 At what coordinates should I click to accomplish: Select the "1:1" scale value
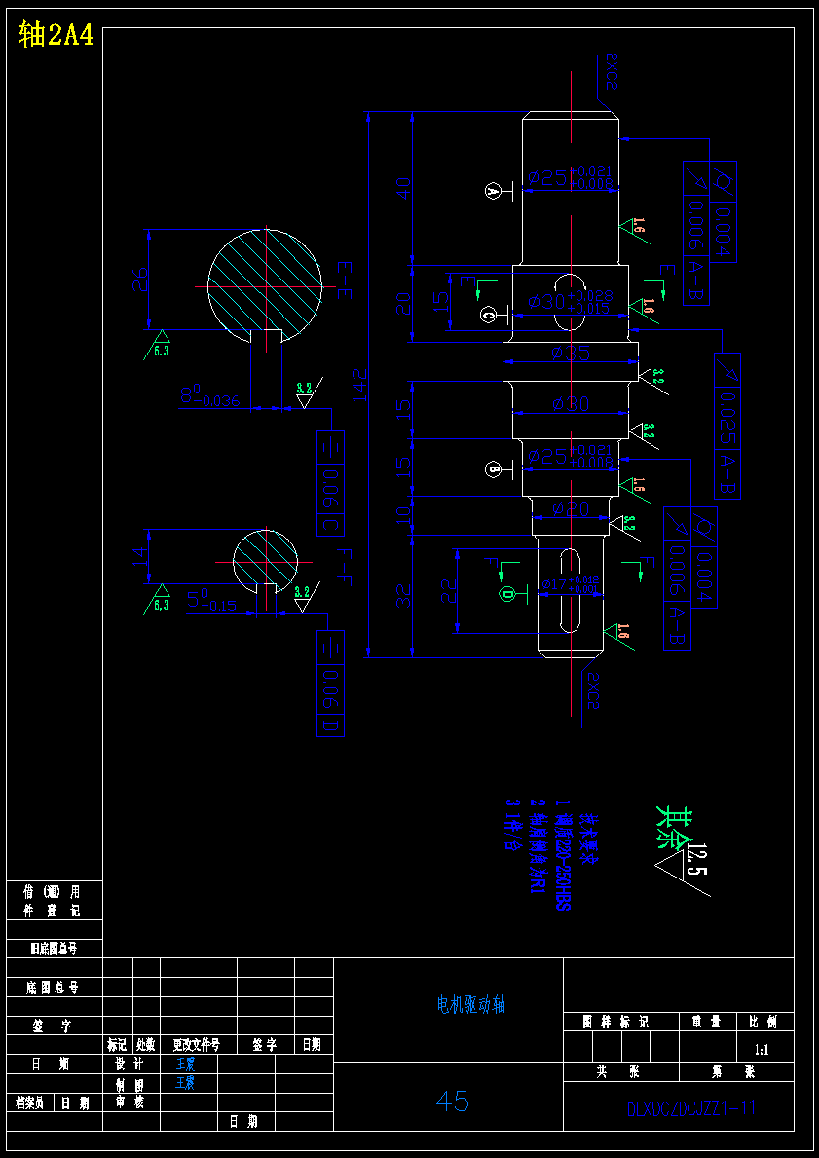(x=763, y=1050)
